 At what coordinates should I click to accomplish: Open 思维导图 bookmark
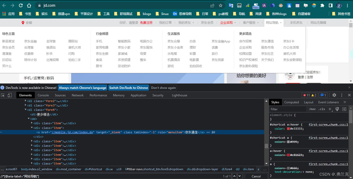[x=182, y=14]
